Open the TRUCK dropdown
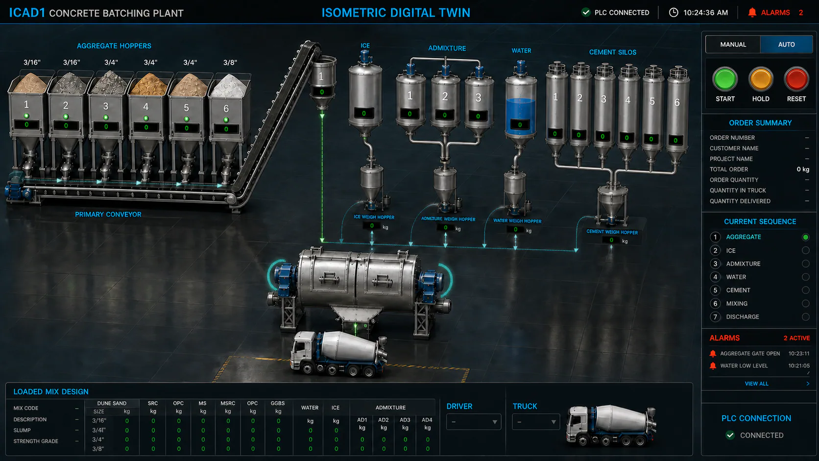This screenshot has width=819, height=461. (536, 422)
